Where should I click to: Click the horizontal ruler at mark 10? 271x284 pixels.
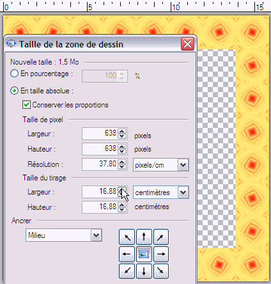(176, 6)
